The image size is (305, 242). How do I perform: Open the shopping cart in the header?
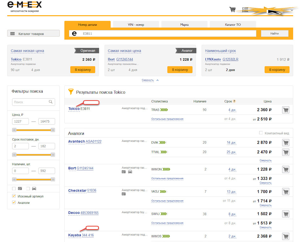[x=232, y=9]
